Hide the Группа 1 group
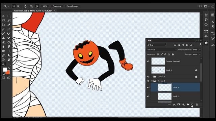The image size is (216, 121). pos(148,77)
